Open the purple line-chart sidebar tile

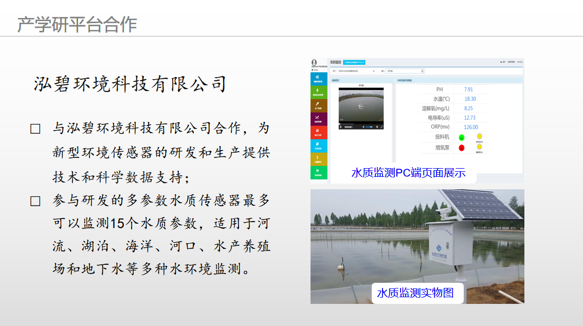coord(319,119)
